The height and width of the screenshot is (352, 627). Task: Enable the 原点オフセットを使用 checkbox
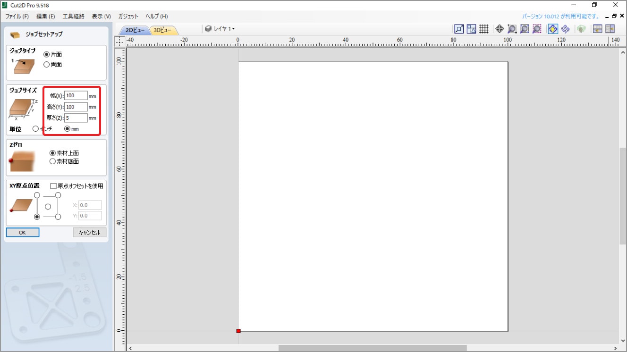pyautogui.click(x=53, y=186)
